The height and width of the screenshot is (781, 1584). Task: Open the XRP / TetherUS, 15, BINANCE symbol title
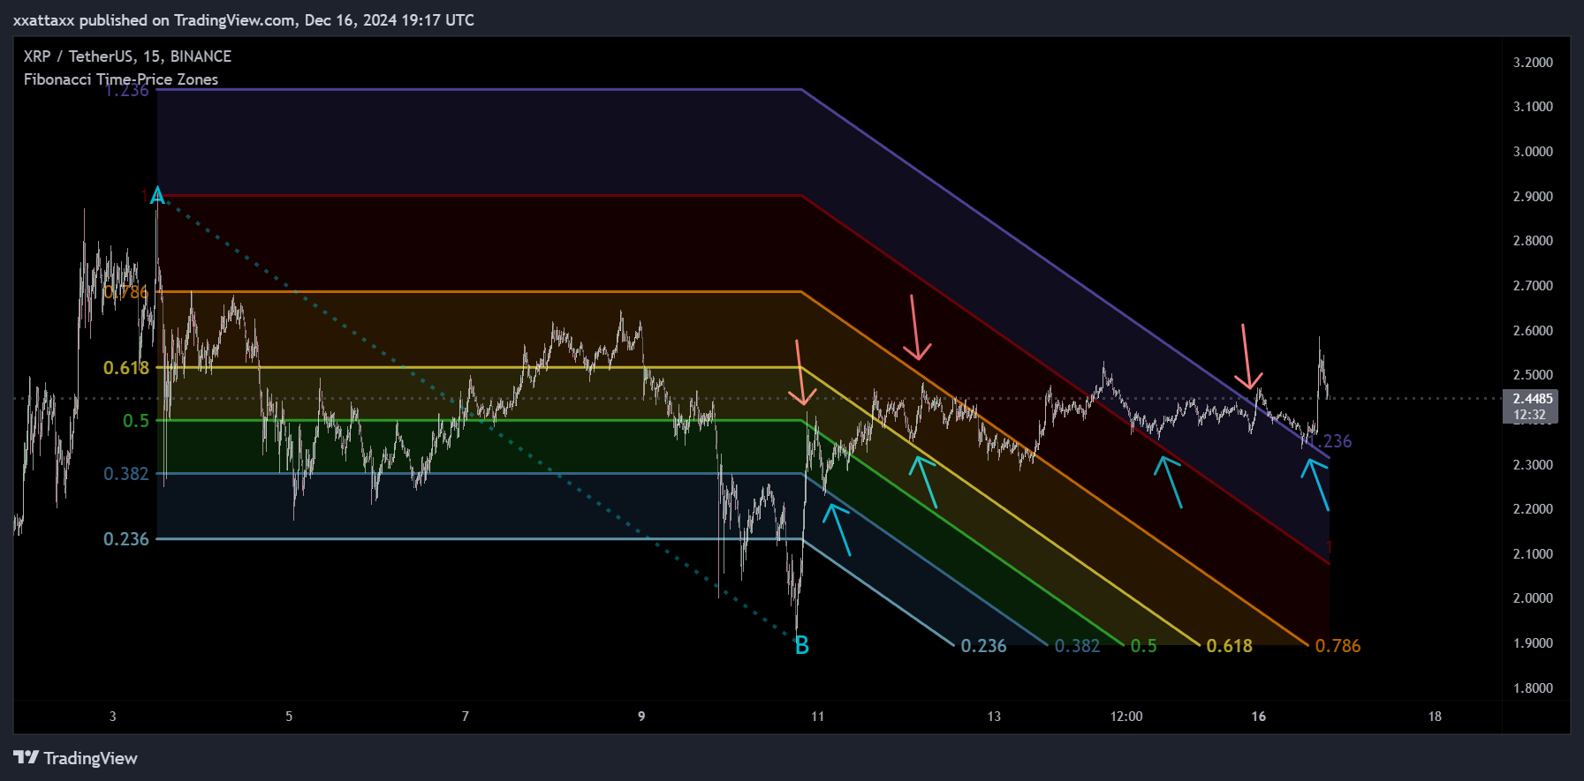coord(127,56)
